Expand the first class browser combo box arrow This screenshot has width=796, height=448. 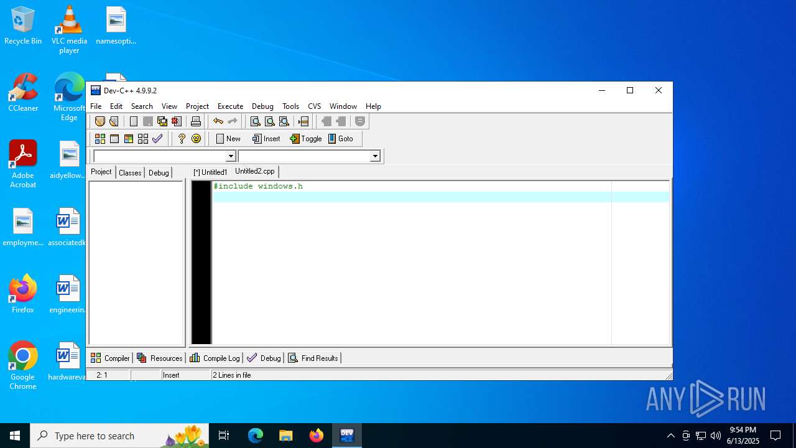click(231, 156)
